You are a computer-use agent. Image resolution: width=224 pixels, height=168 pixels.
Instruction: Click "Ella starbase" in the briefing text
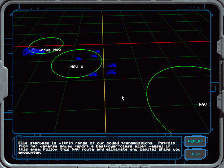(32, 143)
